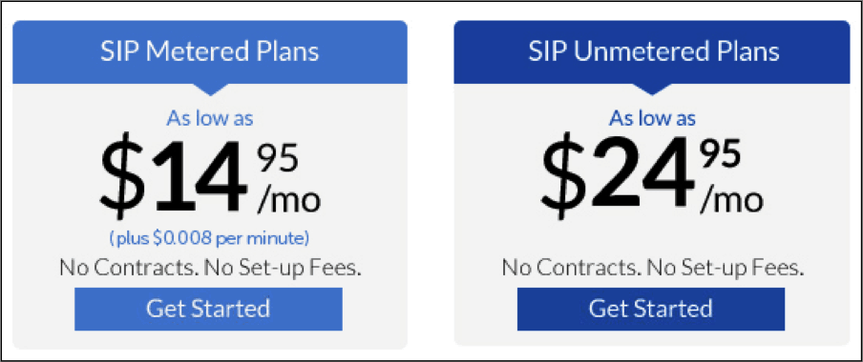Screen dimensions: 863x362
Task: Select the SIP Unmetered Plans header
Action: coord(652,52)
